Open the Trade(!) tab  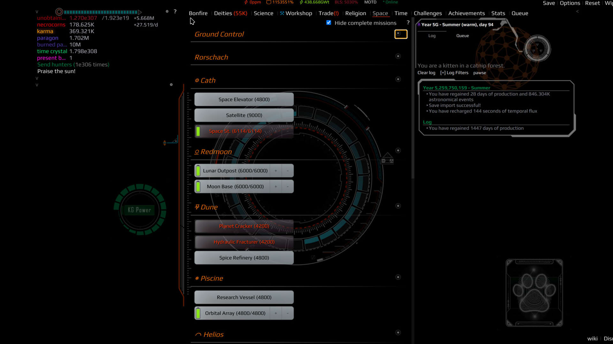coord(329,13)
